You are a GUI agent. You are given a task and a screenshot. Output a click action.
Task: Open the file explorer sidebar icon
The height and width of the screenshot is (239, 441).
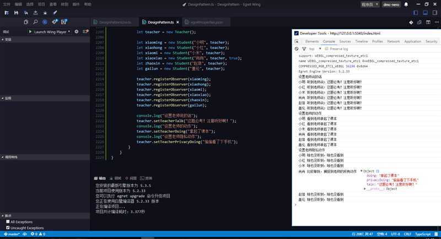click(x=26, y=22)
